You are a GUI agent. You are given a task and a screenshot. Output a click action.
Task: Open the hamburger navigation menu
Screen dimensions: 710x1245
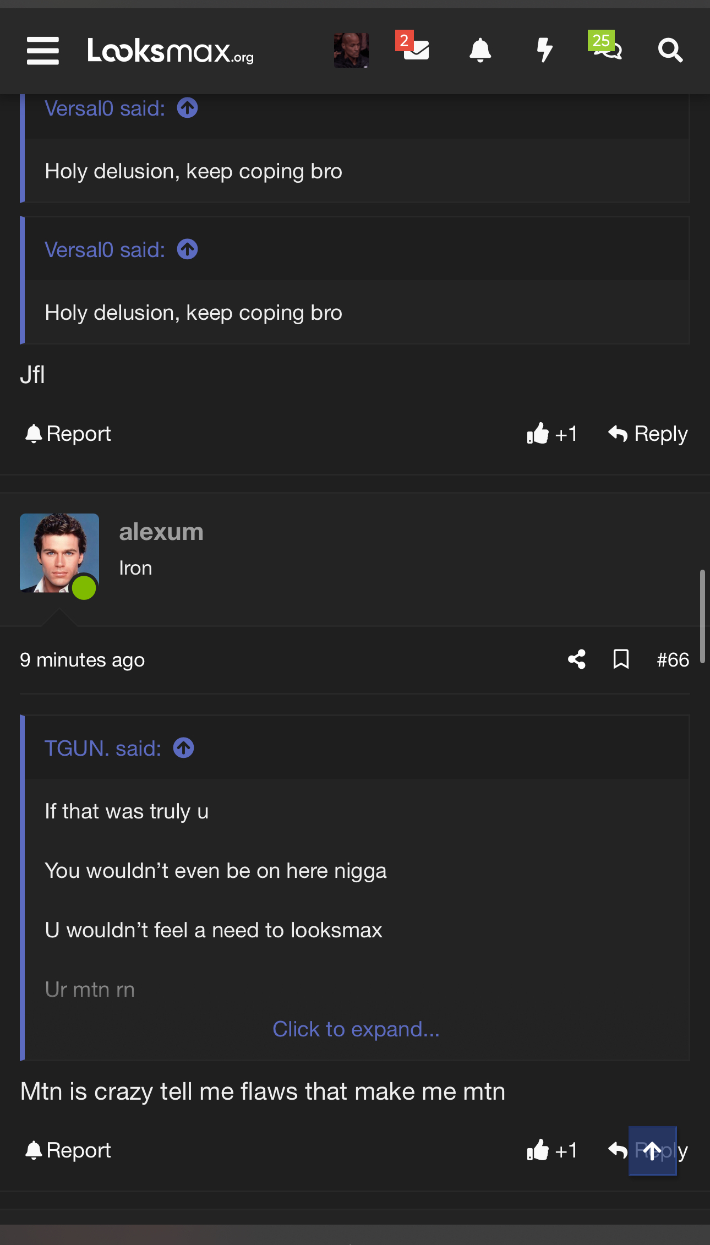(x=43, y=51)
